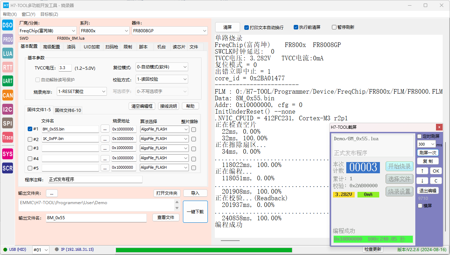Image resolution: width=450 pixels, height=255 pixels.
Task: Select the UART tool icon
Action: pos(8,81)
